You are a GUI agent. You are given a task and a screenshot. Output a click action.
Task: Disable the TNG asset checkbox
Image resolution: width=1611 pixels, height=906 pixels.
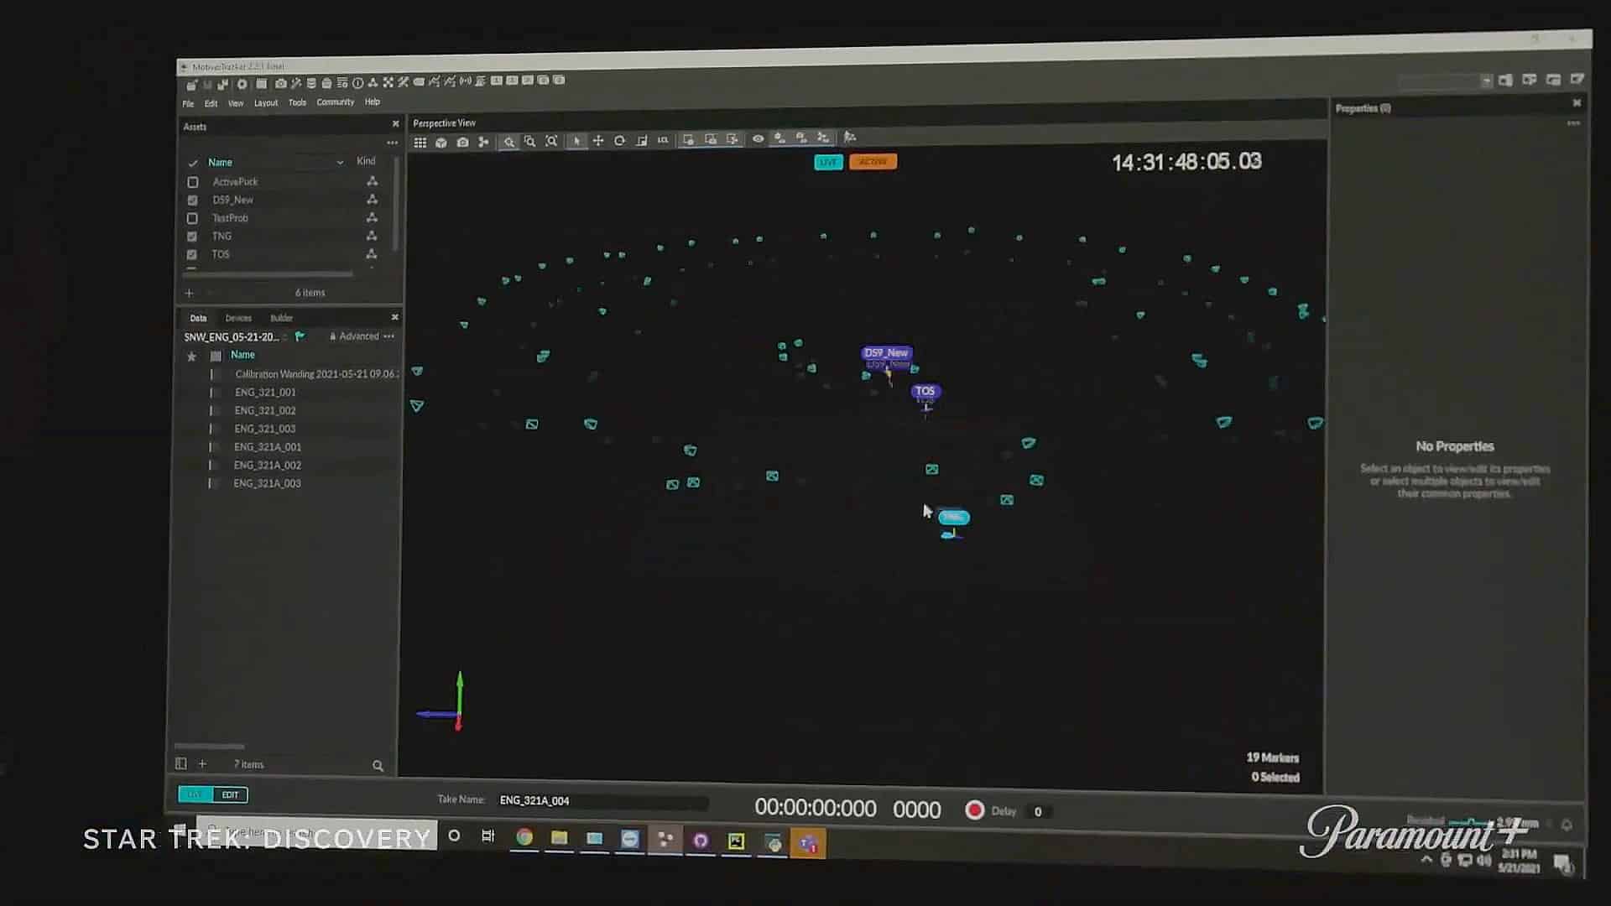[192, 236]
